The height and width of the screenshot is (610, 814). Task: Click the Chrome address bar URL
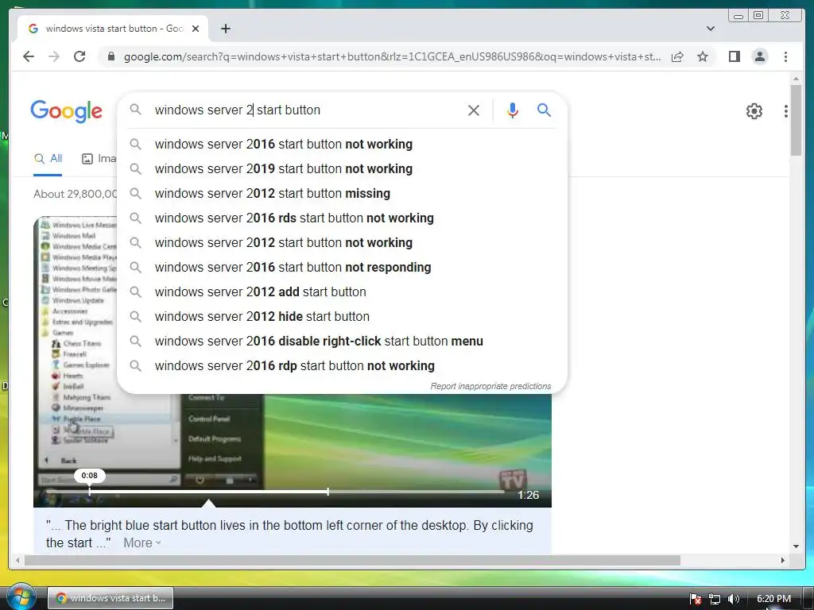coord(392,56)
